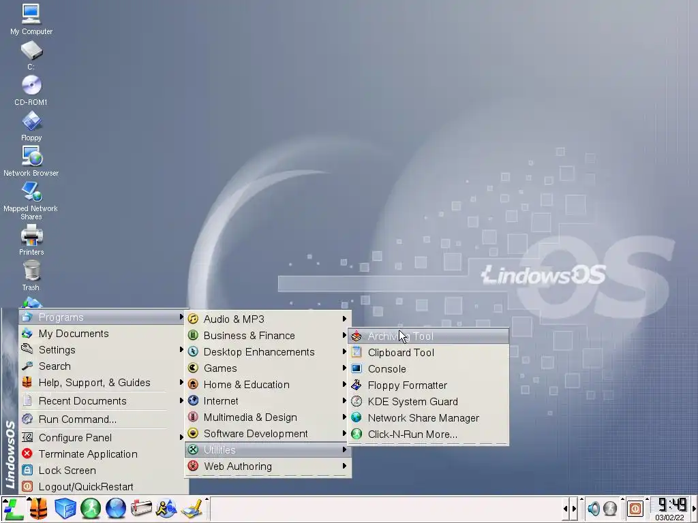
Task: Open Search from the launch menu
Action: click(x=102, y=366)
